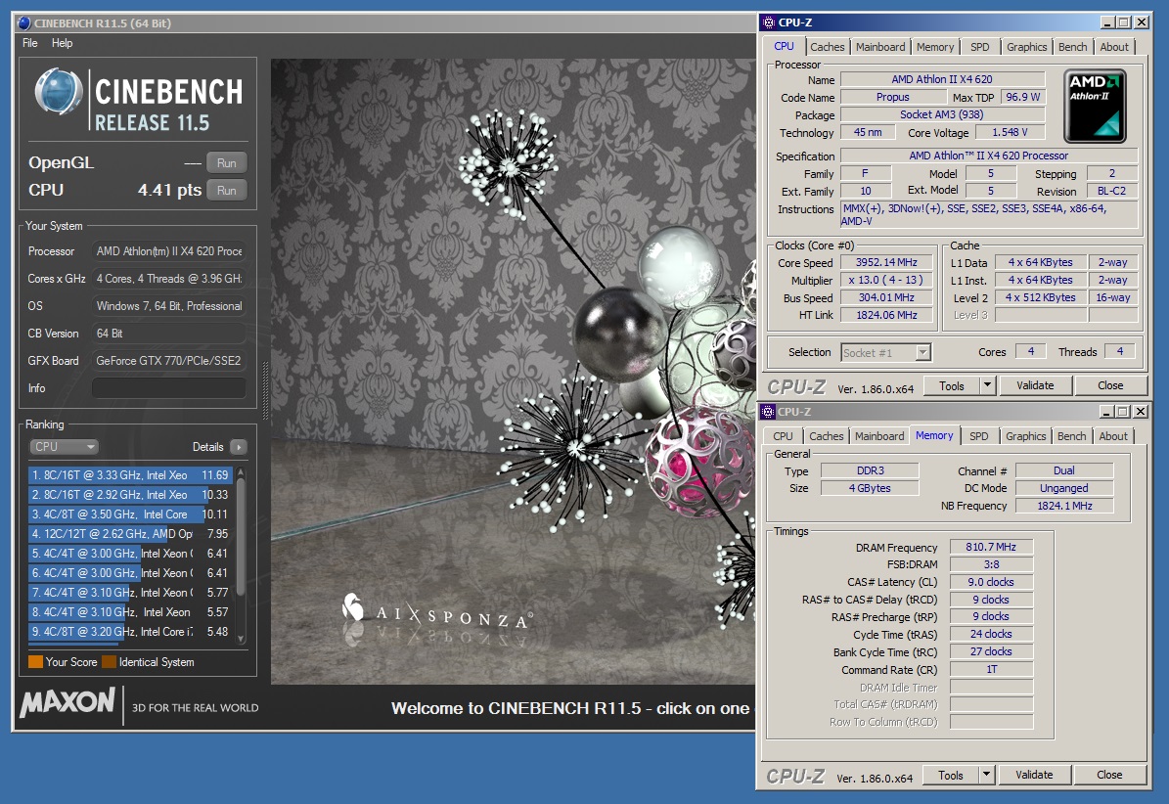
Task: Click the Cinebench globe logo icon
Action: pyautogui.click(x=59, y=92)
